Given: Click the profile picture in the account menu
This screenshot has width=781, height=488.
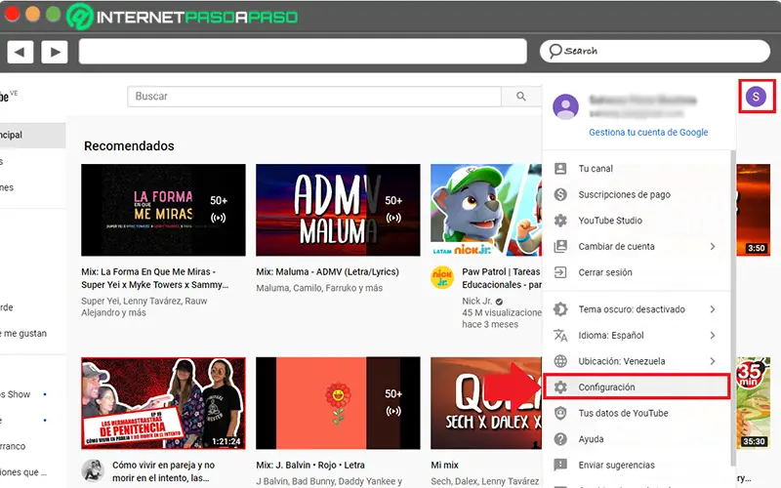Looking at the screenshot, I should click(x=565, y=106).
